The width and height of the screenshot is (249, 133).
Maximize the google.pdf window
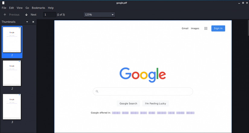(x=243, y=3)
